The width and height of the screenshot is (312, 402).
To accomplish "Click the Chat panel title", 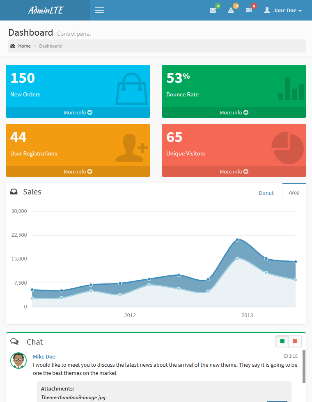I will click(34, 342).
